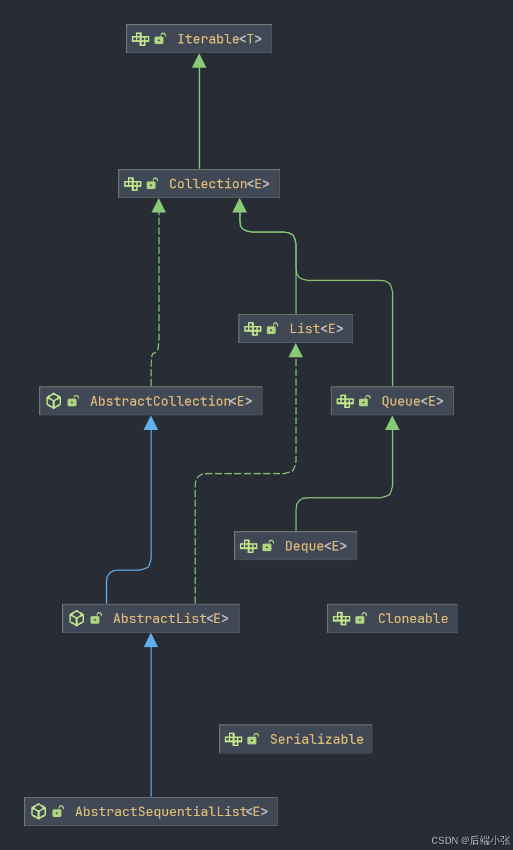Viewport: 513px width, 850px height.
Task: Click the open-lock icon on the Iterable<T> node
Action: 160,39
